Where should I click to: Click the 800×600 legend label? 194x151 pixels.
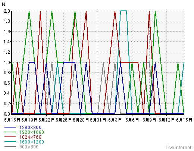(x=29, y=147)
